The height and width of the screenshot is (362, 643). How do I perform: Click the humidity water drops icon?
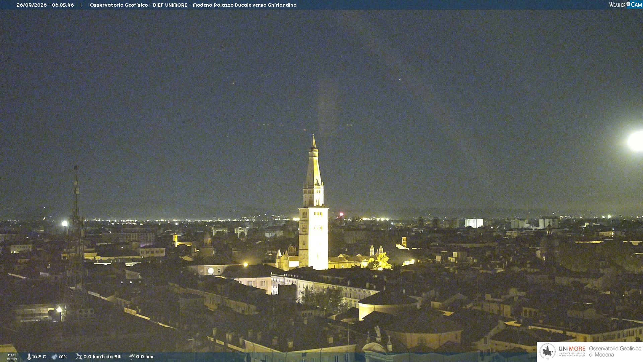tap(54, 357)
